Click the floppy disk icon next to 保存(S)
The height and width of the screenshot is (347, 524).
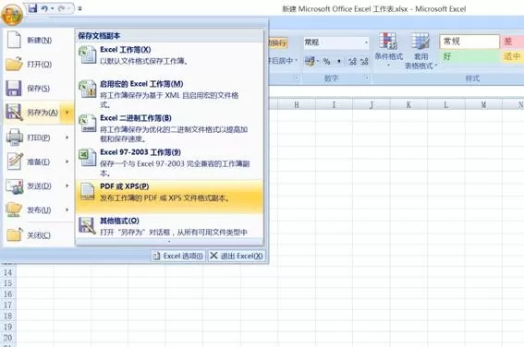pyautogui.click(x=14, y=89)
